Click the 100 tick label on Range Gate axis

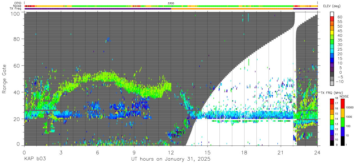15,13
